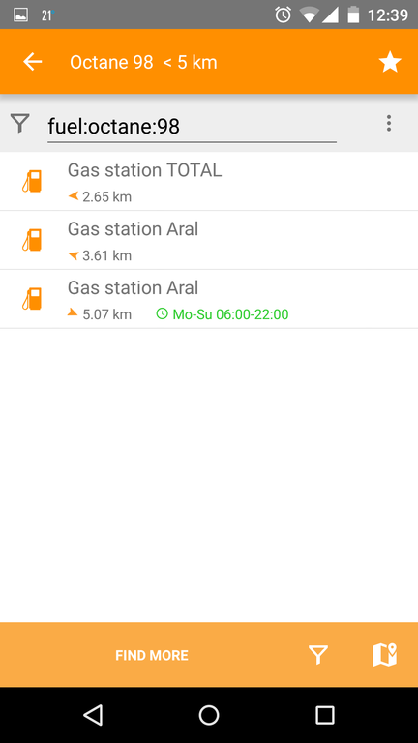Tap the Octane 98 < 5 km title
Screen dimensions: 418x743
click(143, 63)
